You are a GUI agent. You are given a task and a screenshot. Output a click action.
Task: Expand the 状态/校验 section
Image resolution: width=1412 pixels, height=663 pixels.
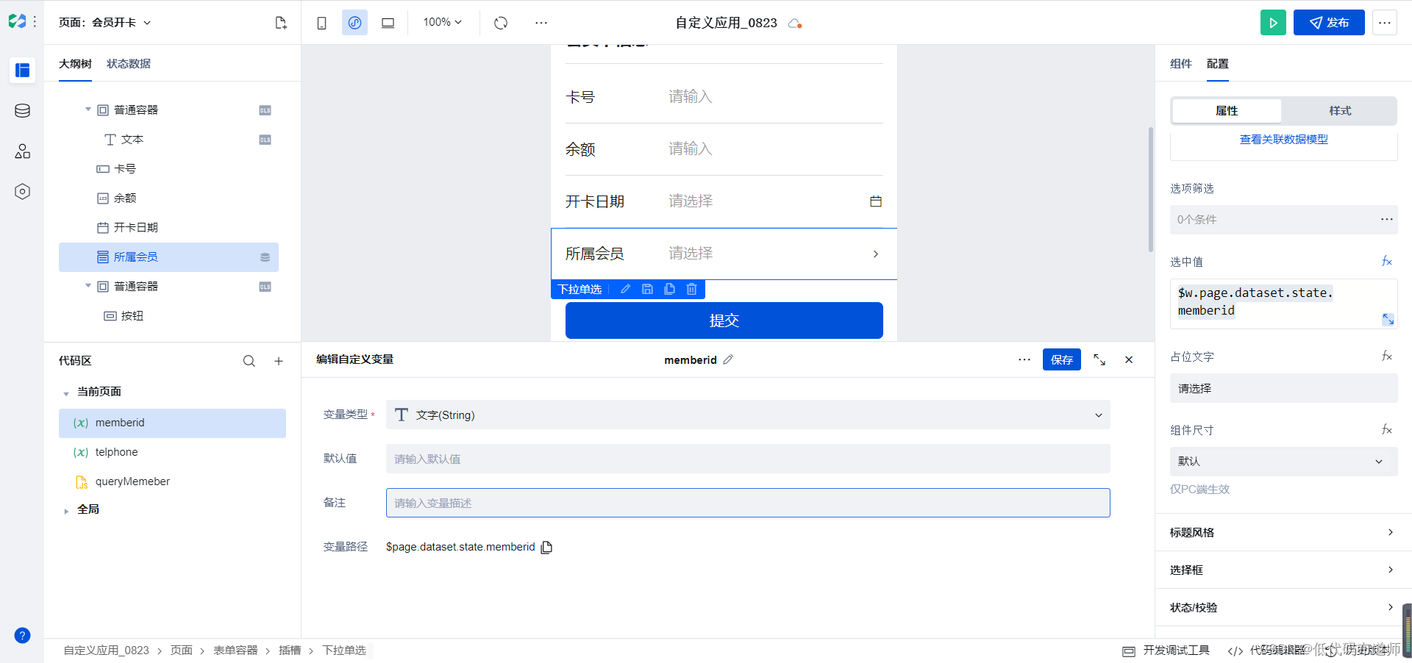[x=1283, y=607]
